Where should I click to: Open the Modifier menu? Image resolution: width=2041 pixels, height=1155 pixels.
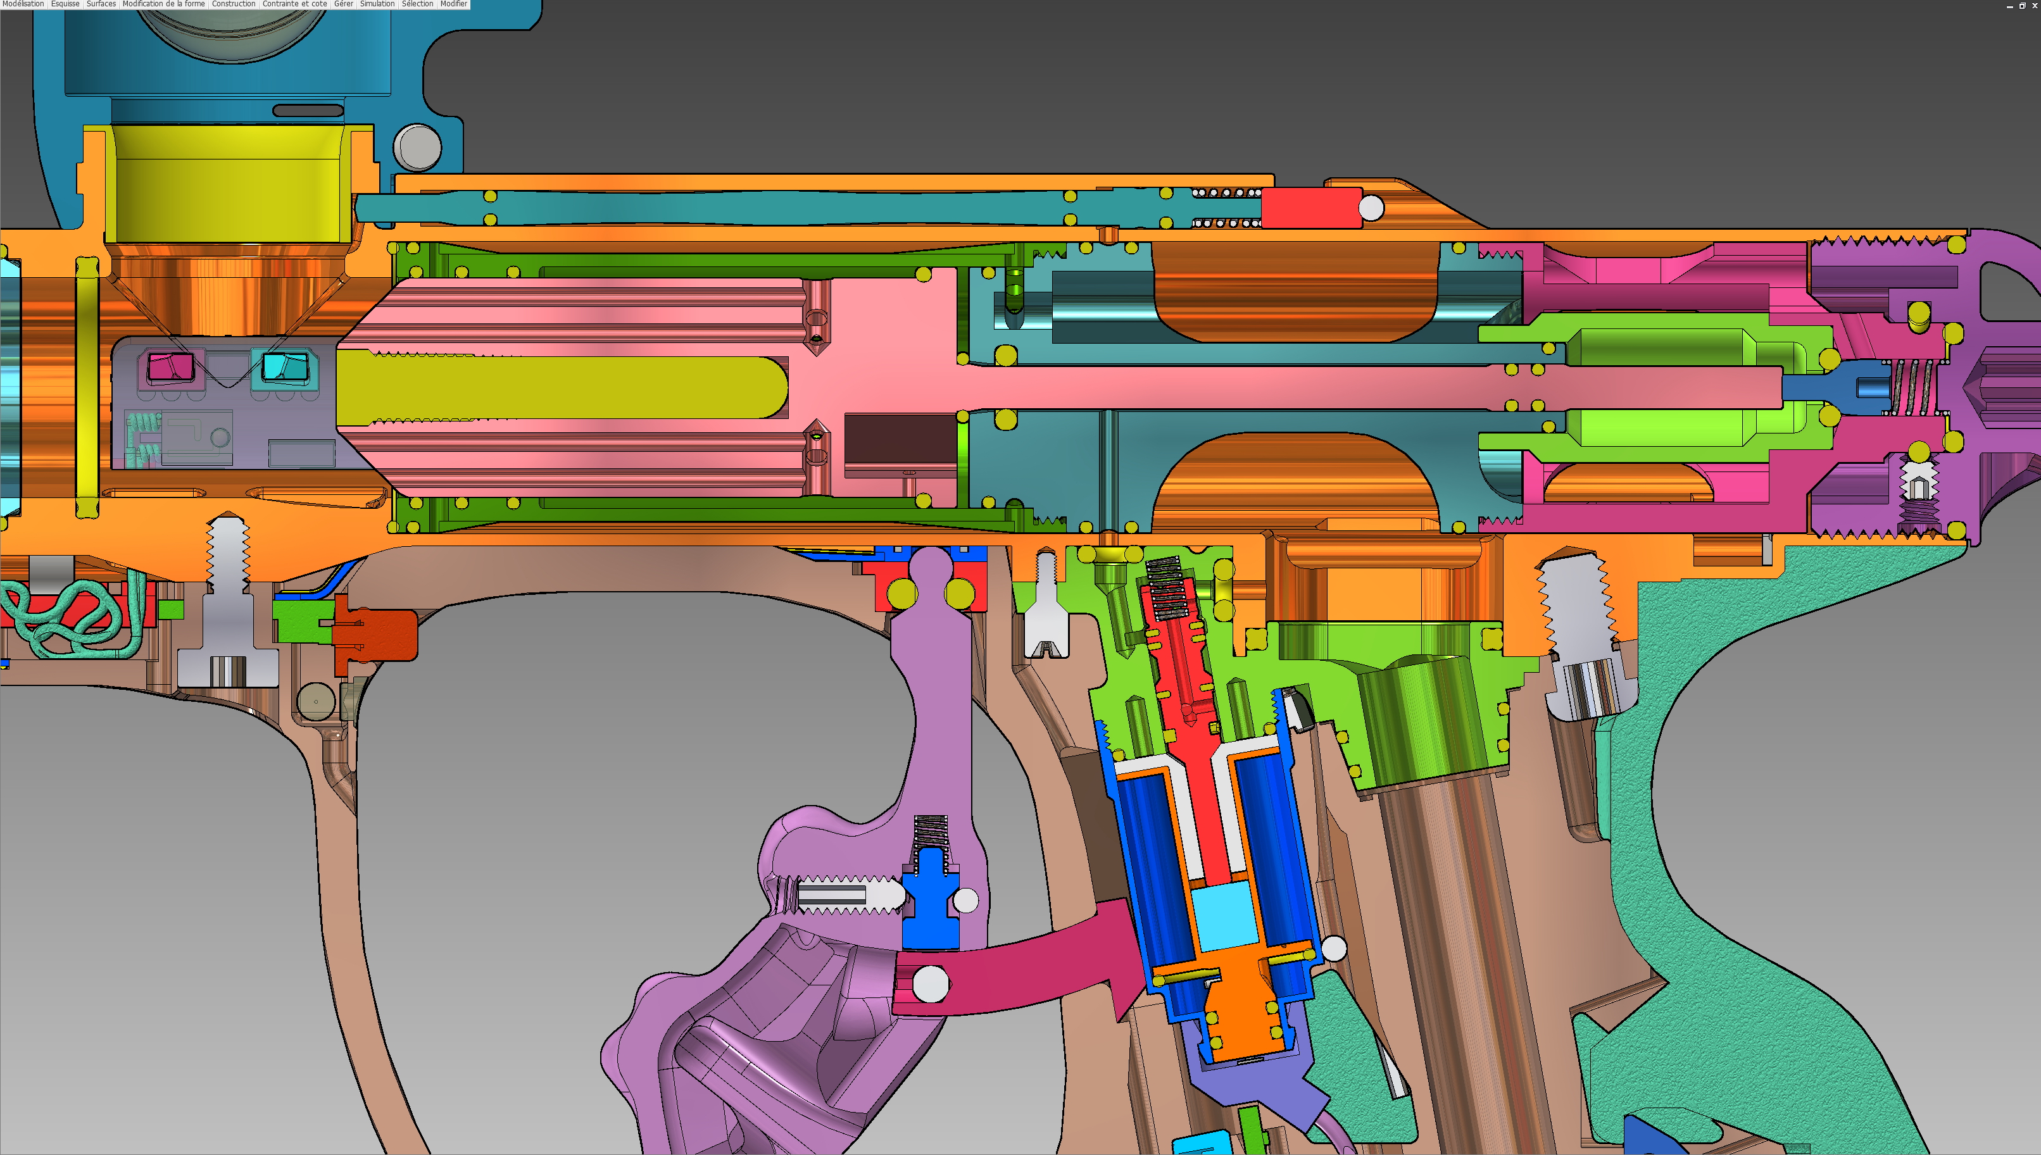point(454,4)
